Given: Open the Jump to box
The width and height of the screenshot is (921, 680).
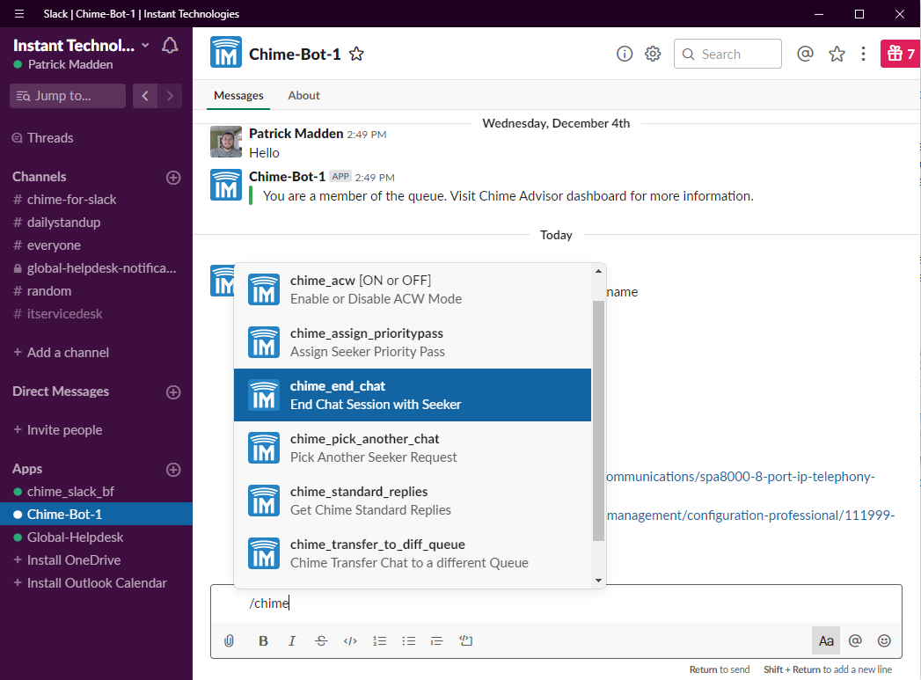Looking at the screenshot, I should [68, 96].
